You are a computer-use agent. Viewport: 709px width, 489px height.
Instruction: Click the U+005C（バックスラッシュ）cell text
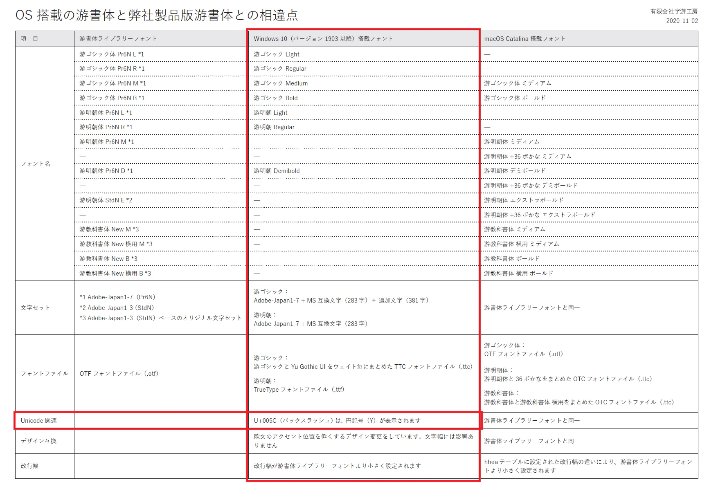point(337,421)
